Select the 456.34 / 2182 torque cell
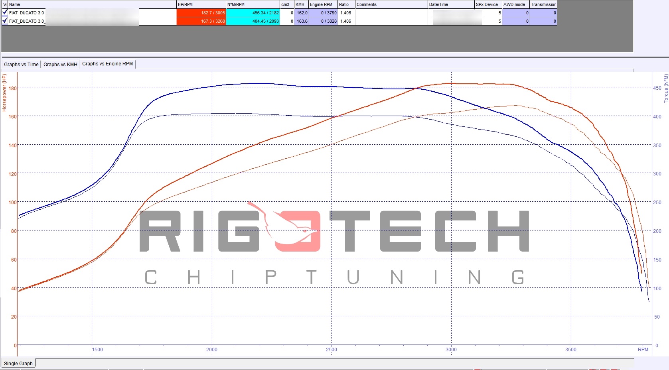 point(253,13)
